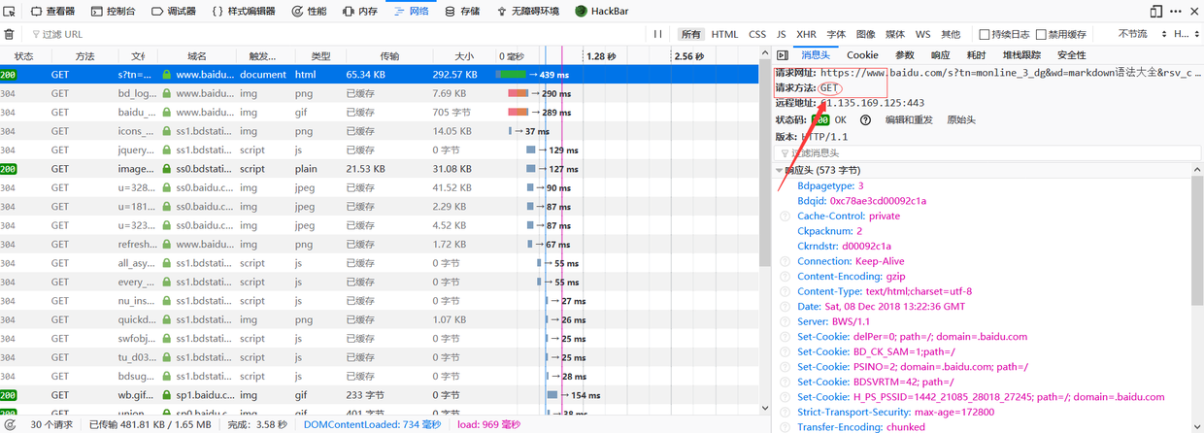Enable 持续日志 persist logs checkbox
The width and height of the screenshot is (1204, 433).
tap(985, 34)
